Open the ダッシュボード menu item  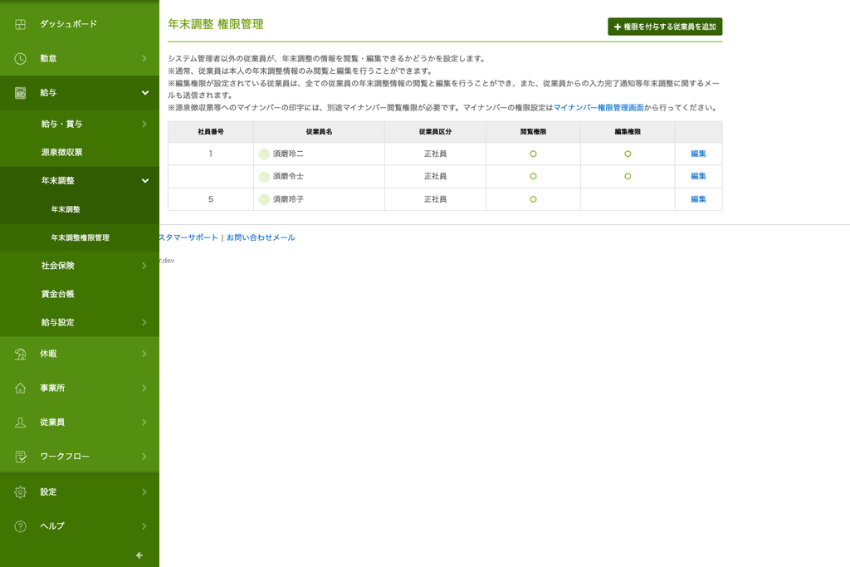click(80, 24)
